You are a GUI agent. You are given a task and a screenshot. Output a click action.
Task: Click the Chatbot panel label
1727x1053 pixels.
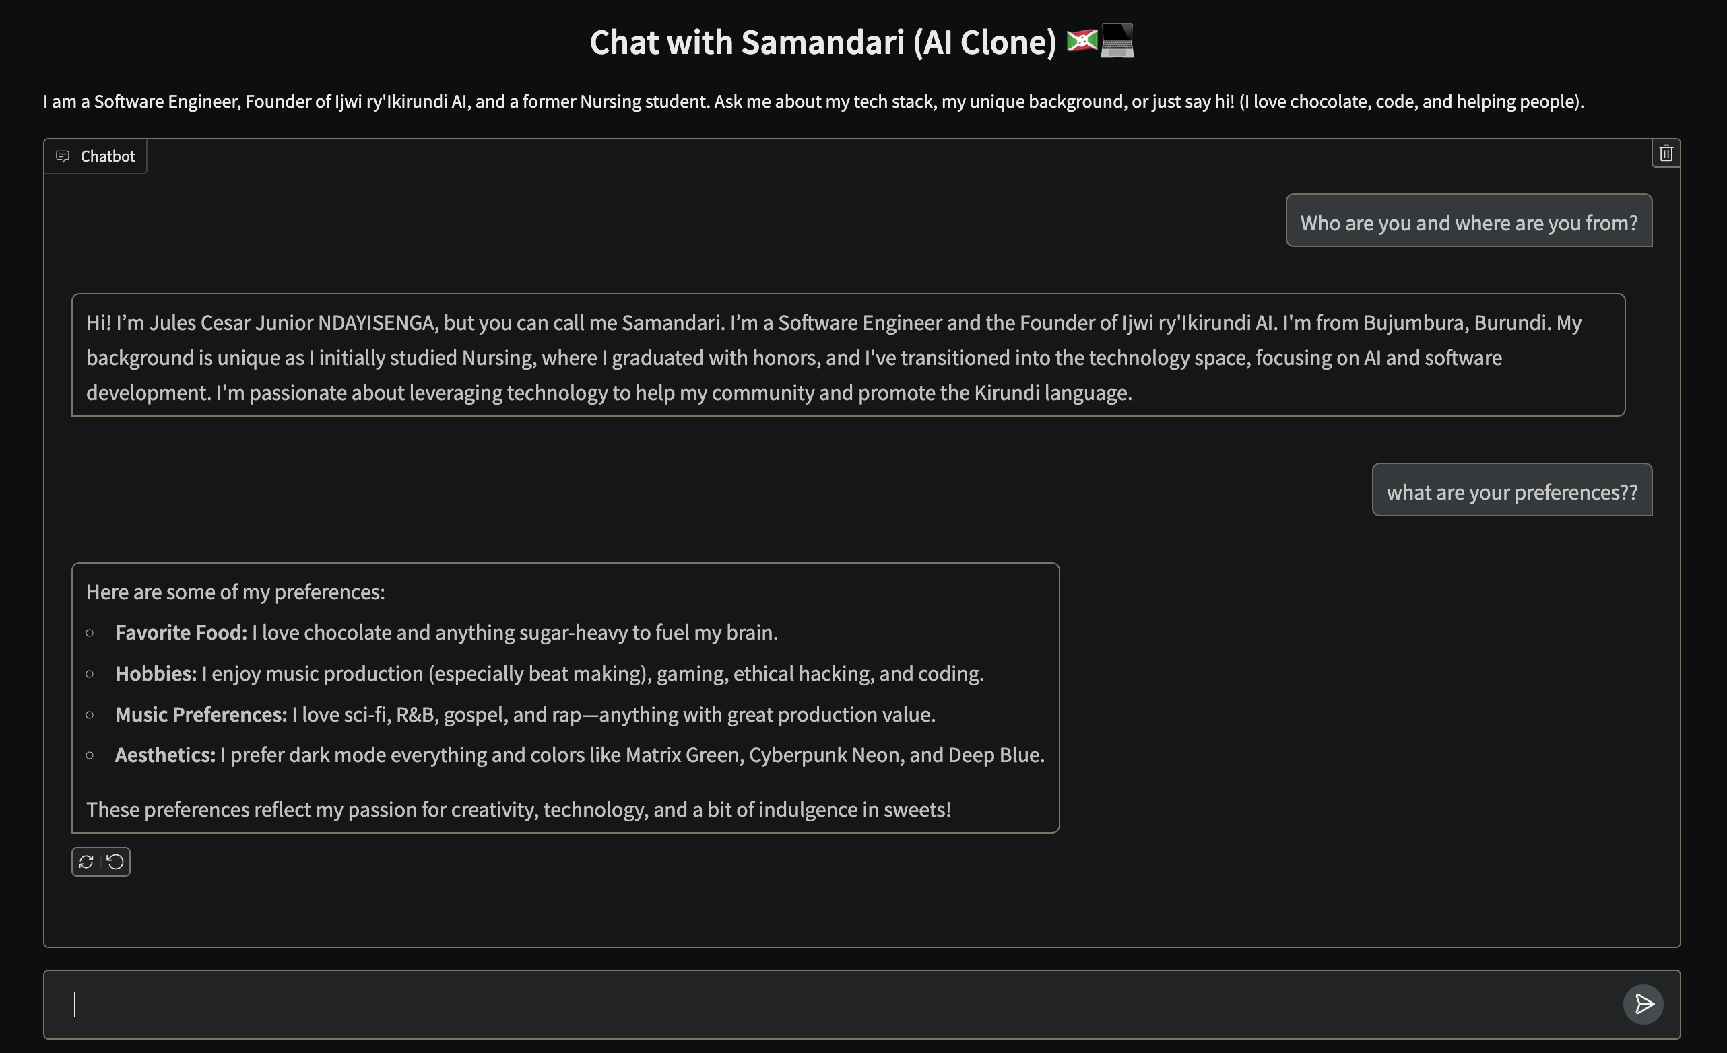[107, 156]
